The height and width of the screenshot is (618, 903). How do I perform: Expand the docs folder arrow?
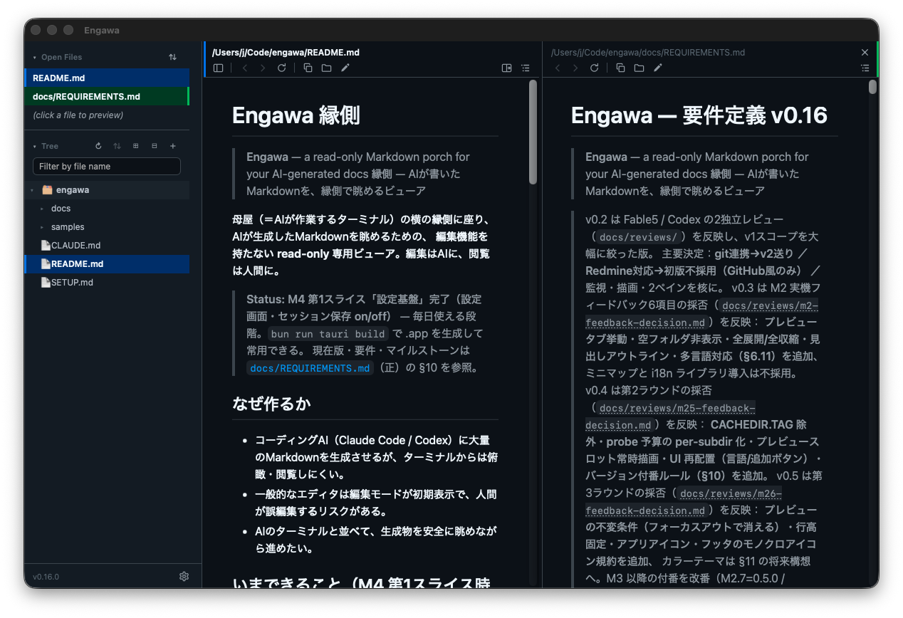(x=42, y=209)
